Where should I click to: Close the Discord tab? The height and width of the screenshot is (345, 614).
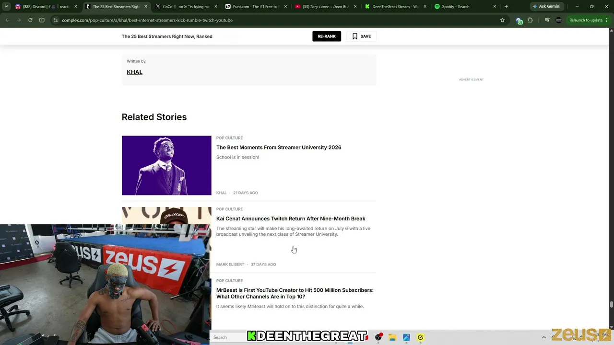pyautogui.click(x=75, y=7)
